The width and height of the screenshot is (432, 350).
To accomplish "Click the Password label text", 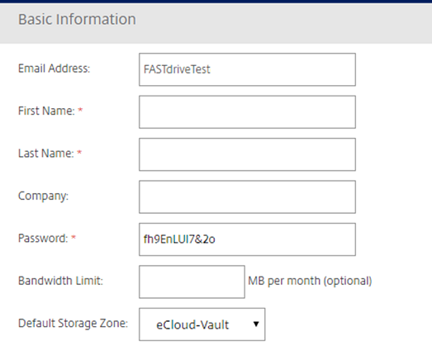I will (43, 239).
